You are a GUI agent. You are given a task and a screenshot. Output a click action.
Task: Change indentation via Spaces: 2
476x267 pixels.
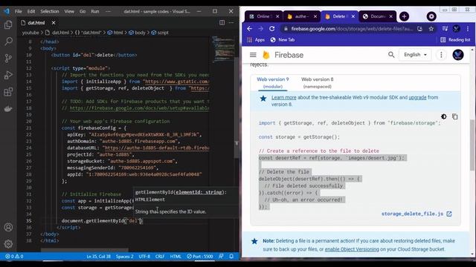click(124, 257)
